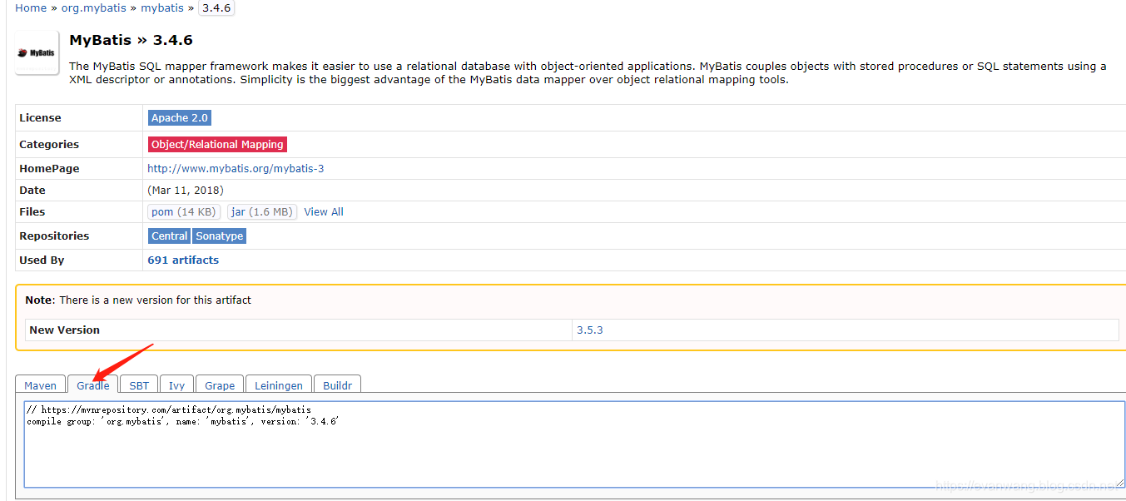Image resolution: width=1126 pixels, height=501 pixels.
Task: Click the 3.4.6 breadcrumb version
Action: click(x=216, y=7)
